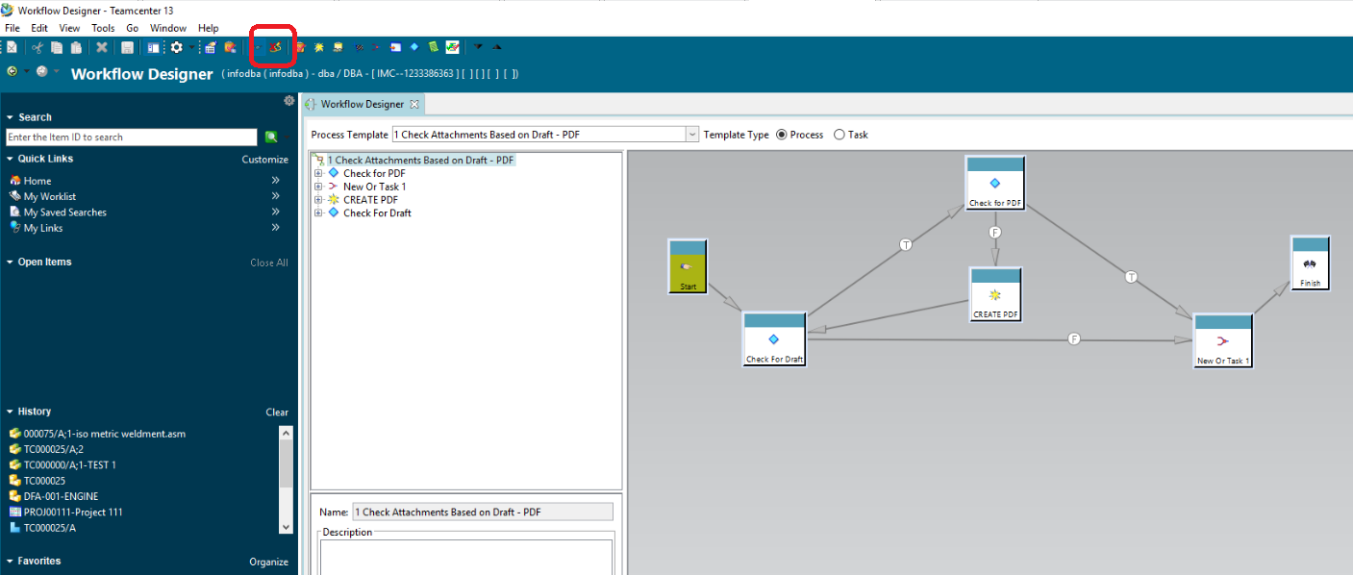1353x575 pixels.
Task: Open the File menu
Action: pos(12,28)
